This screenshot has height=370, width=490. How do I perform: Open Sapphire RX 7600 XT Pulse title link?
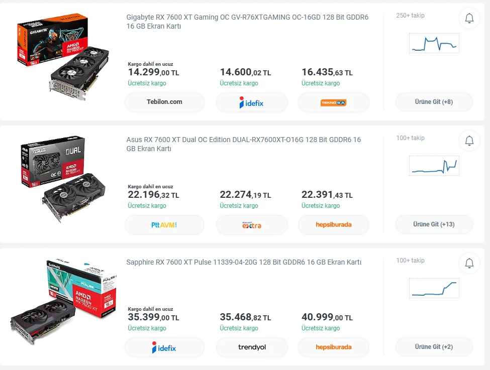tap(244, 263)
